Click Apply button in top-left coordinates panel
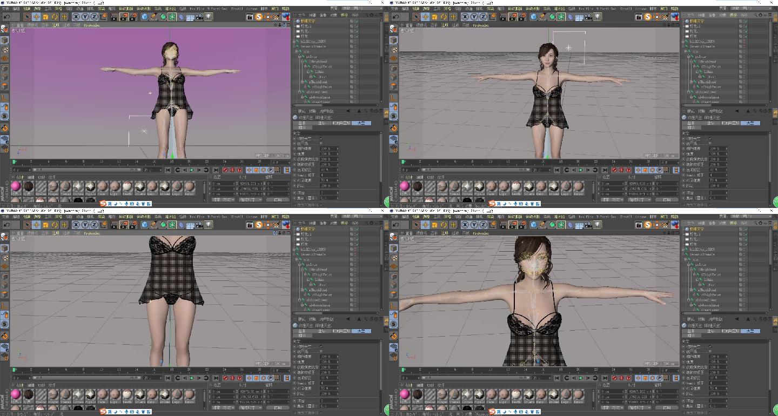 [x=278, y=199]
